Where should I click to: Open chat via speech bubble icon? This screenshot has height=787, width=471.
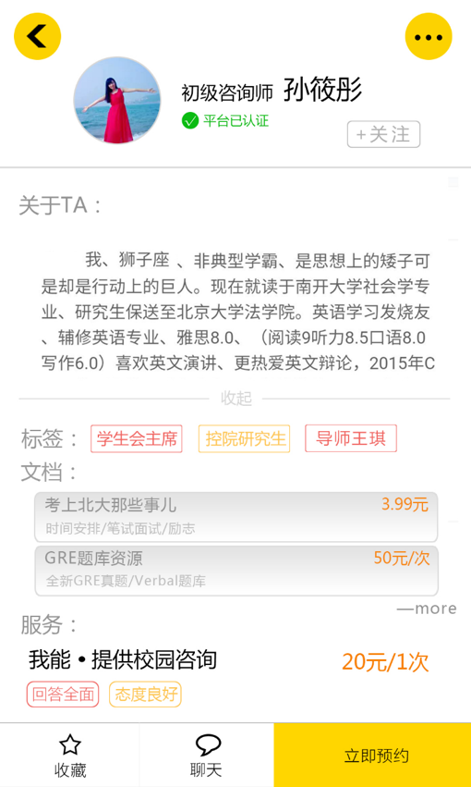208,744
